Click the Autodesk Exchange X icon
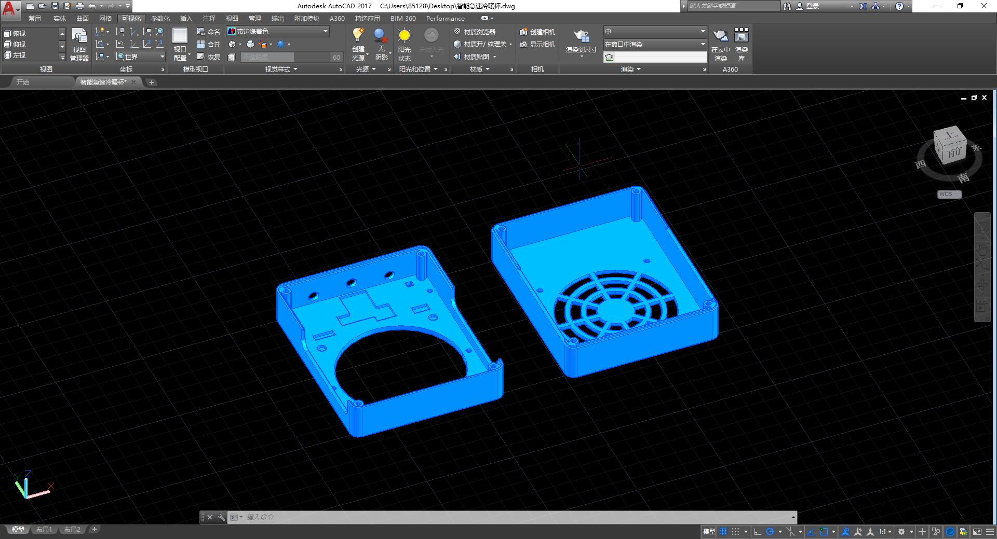The width and height of the screenshot is (997, 539). (863, 6)
